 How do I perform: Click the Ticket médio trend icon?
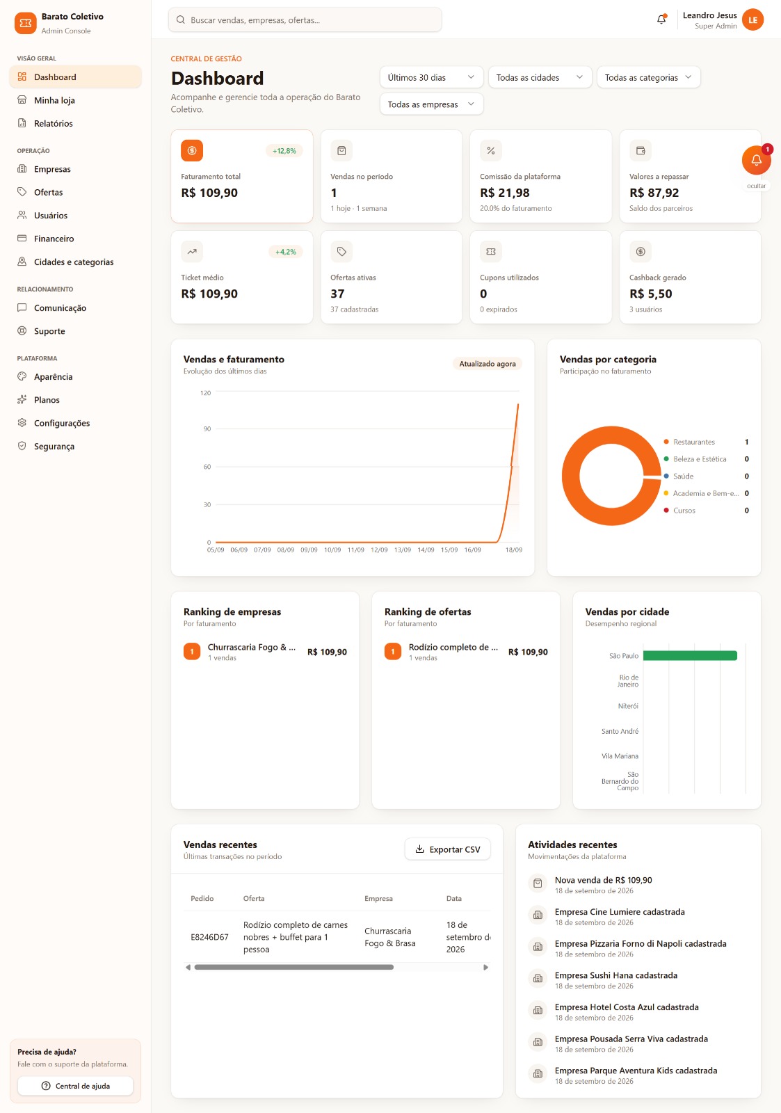(192, 251)
